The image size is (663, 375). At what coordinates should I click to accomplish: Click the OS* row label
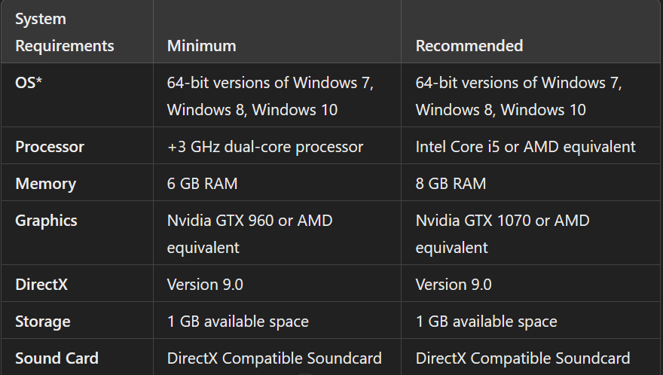pyautogui.click(x=29, y=83)
